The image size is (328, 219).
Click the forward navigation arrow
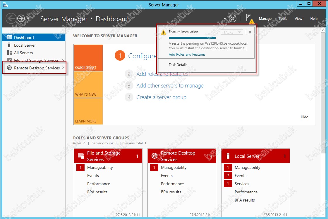point(21,19)
